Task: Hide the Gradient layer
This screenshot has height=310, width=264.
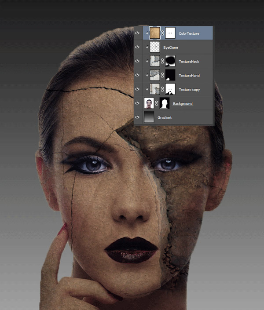Action: point(138,117)
